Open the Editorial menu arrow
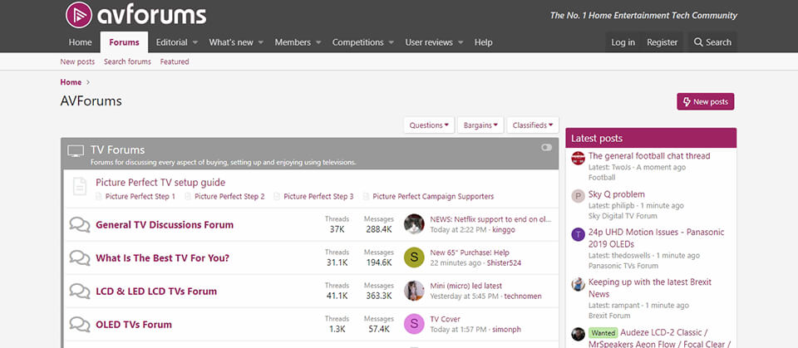This screenshot has width=798, height=348. click(x=195, y=42)
